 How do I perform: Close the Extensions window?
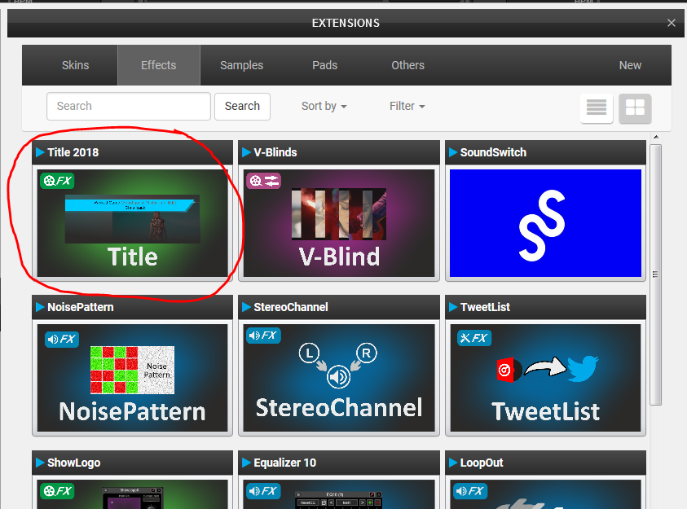(672, 23)
